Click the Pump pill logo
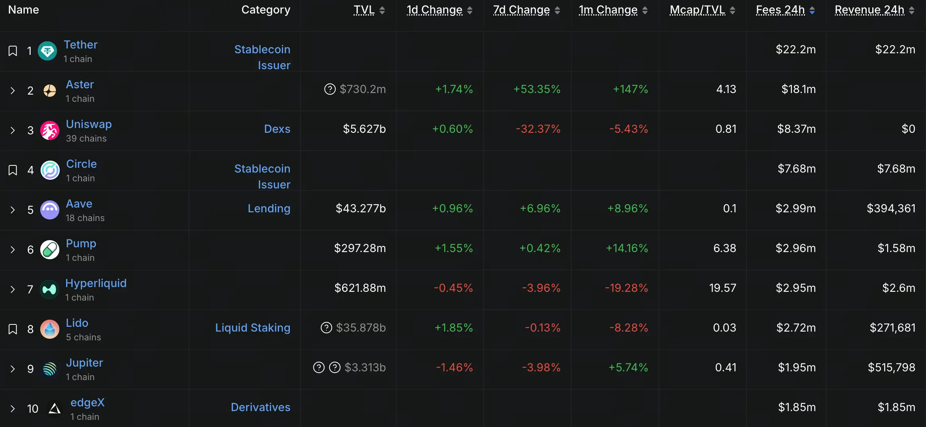This screenshot has width=926, height=427. coord(50,250)
